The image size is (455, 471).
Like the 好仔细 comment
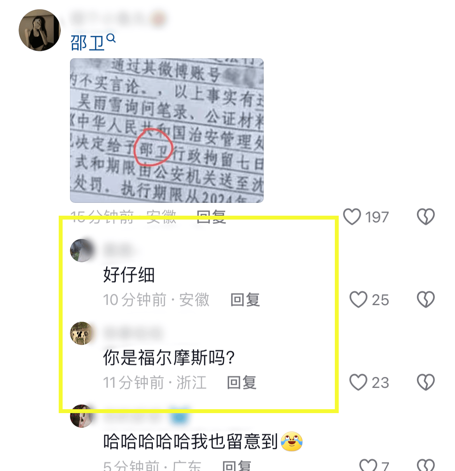[x=358, y=300]
